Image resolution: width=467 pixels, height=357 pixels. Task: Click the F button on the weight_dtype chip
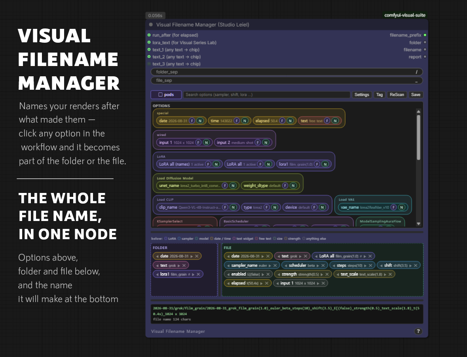pos(285,186)
